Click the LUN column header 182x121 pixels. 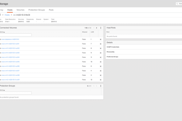pos(92,32)
